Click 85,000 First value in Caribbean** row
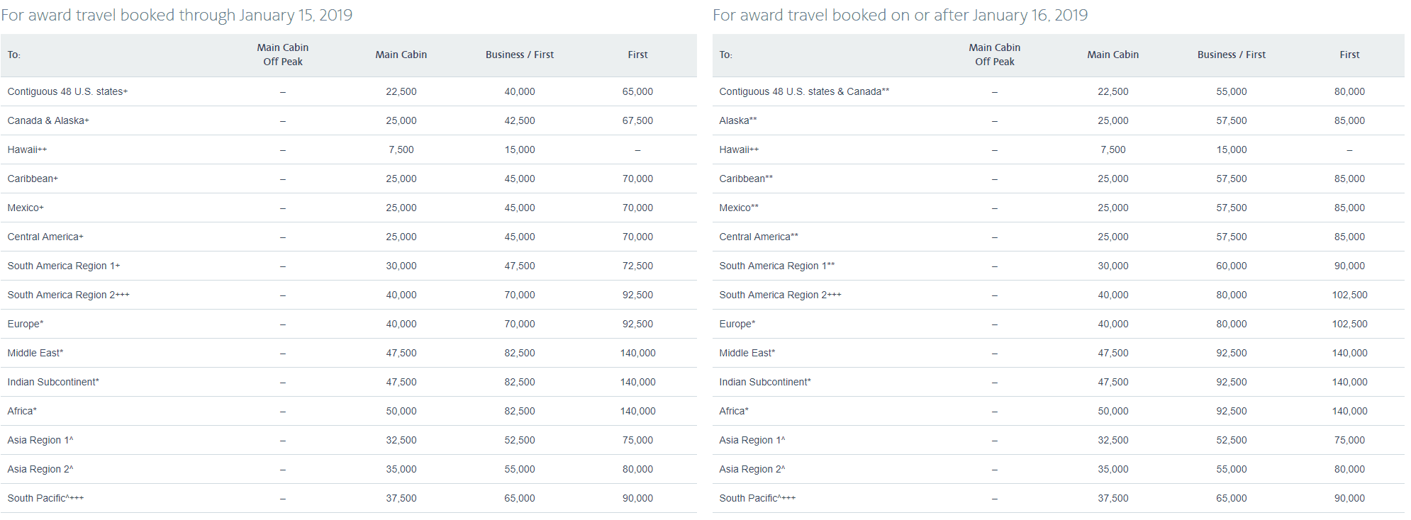 tap(1349, 179)
